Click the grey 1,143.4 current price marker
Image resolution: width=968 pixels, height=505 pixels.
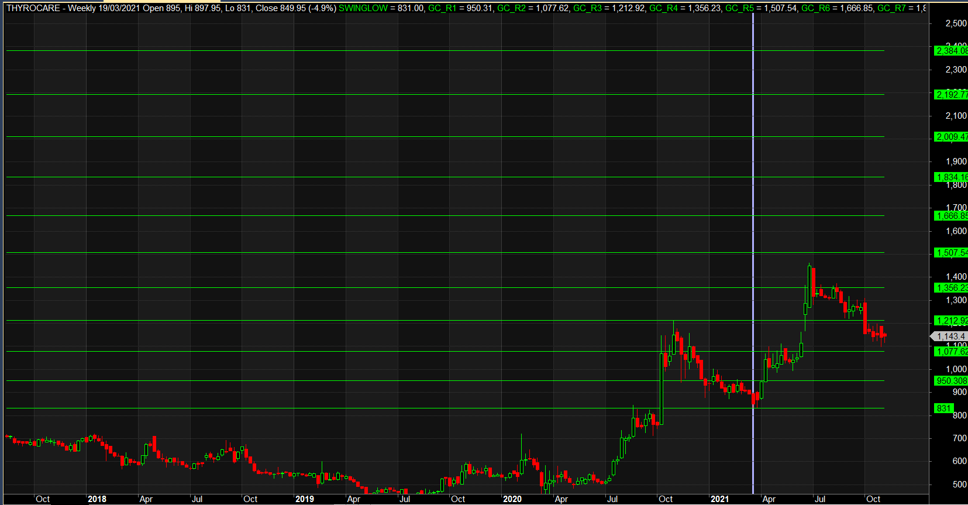(x=950, y=336)
